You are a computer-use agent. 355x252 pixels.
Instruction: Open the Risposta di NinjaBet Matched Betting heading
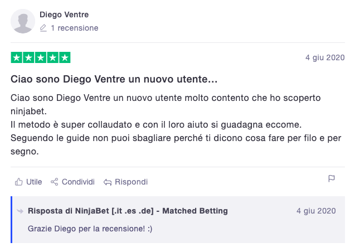click(x=128, y=211)
